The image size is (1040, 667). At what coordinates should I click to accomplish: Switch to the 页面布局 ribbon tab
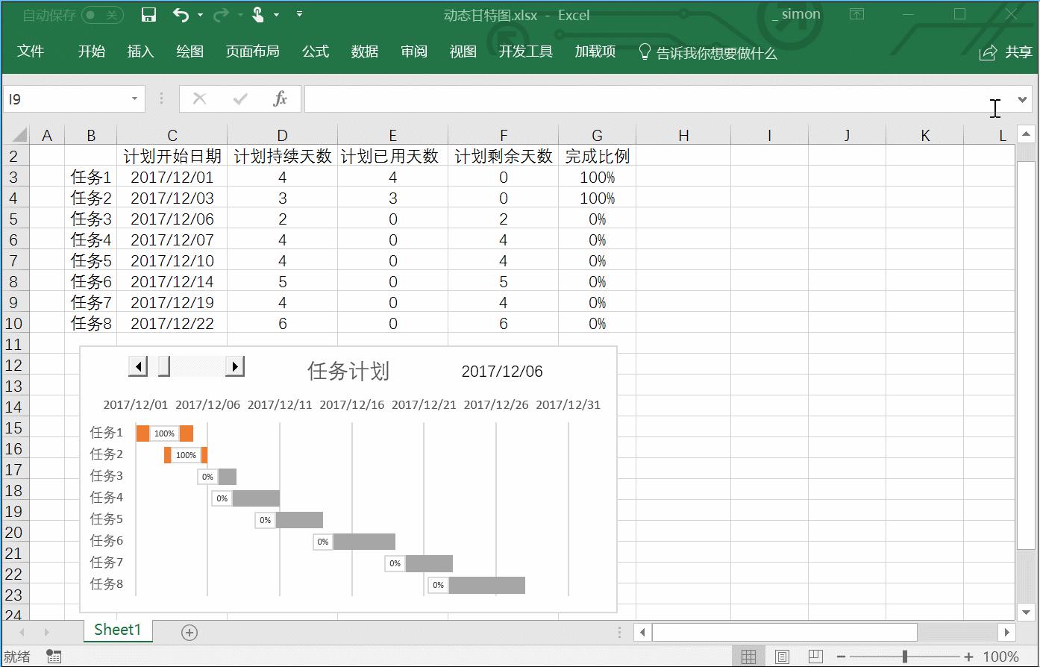[253, 51]
